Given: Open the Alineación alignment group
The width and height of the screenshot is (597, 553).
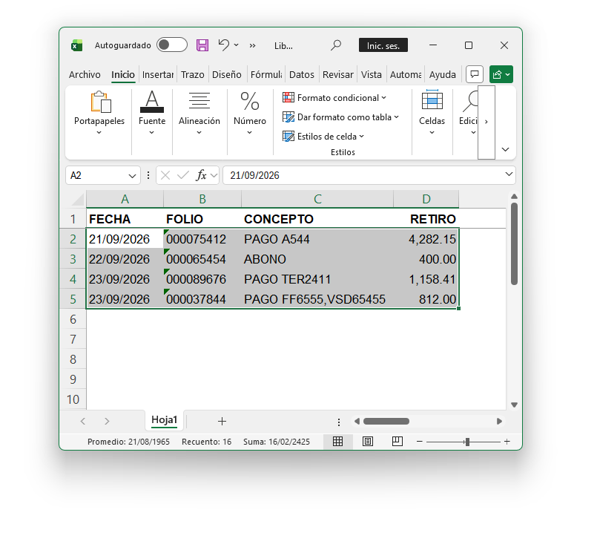Looking at the screenshot, I should click(199, 113).
